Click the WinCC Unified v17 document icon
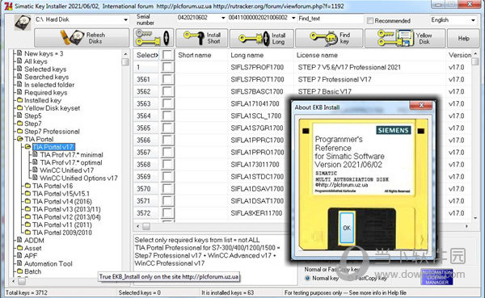 point(35,170)
